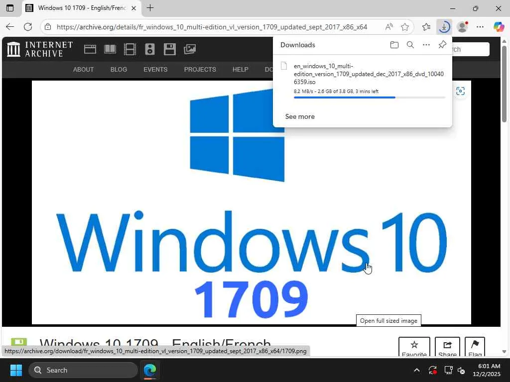The height and width of the screenshot is (382, 510).
Task: Activate Read aloud icon in address bar
Action: (389, 27)
